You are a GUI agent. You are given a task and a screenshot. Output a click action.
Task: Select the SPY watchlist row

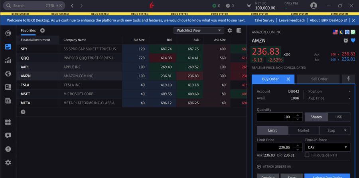click(x=132, y=49)
